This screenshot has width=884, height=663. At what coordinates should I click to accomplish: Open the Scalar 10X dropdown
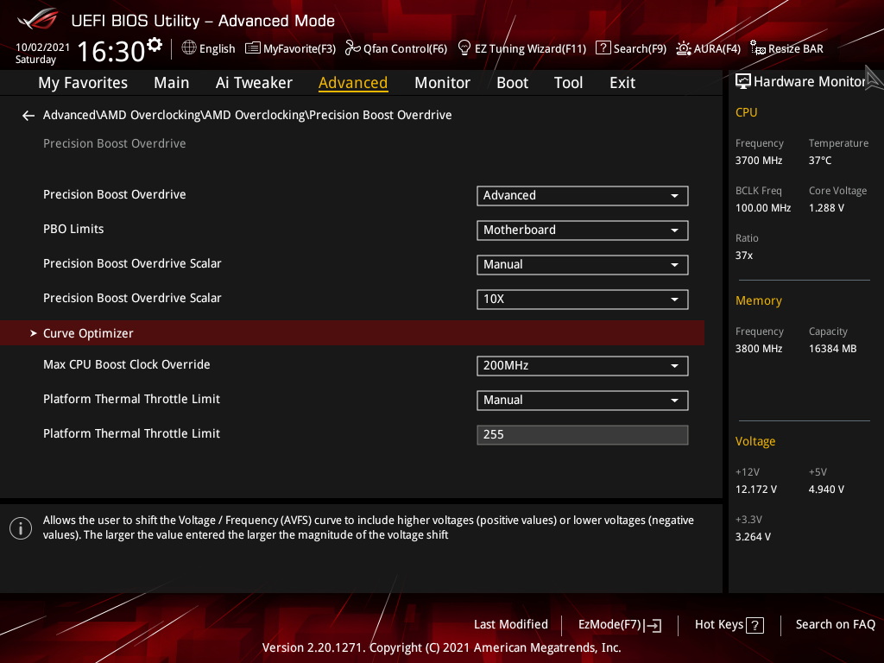click(x=583, y=300)
